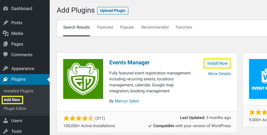This screenshot has height=135, width=267.
Task: Click the 100,000+ Active Installations text
Action: click(89, 126)
